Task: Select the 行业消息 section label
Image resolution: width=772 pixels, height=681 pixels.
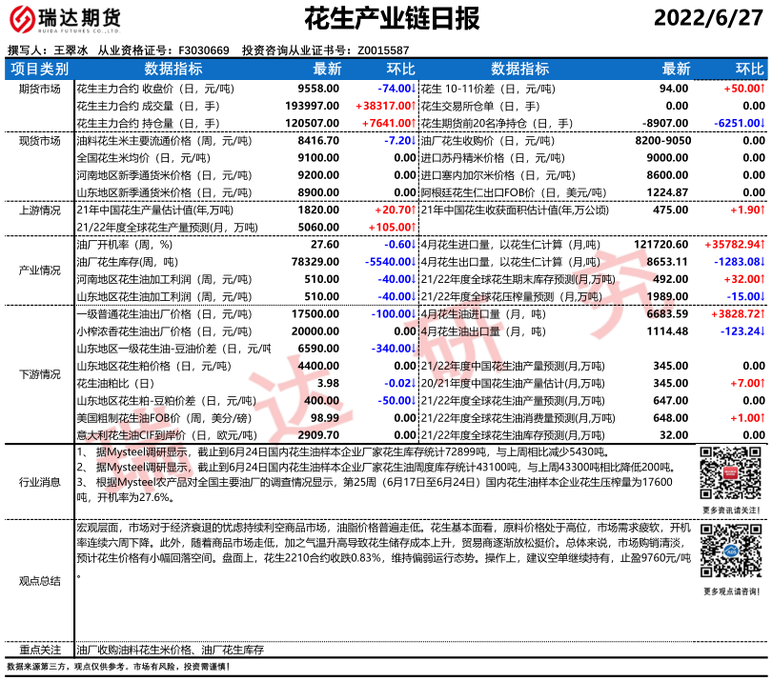Action: tap(39, 482)
